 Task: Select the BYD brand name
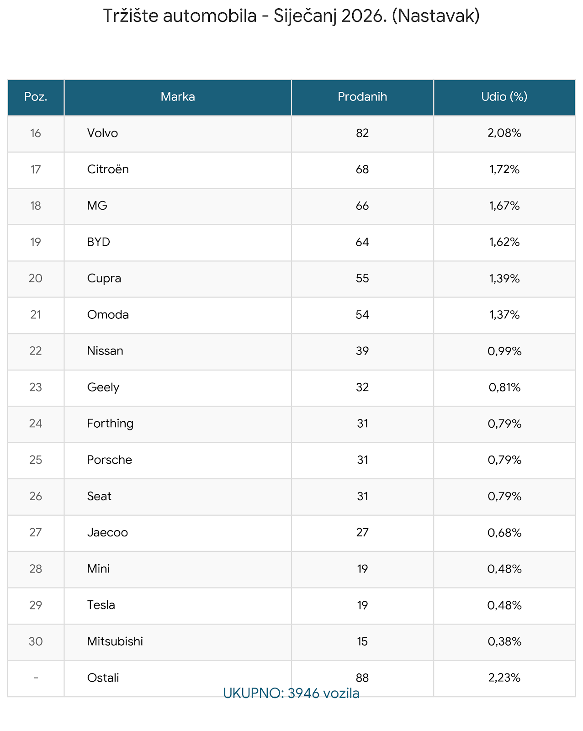coord(99,242)
